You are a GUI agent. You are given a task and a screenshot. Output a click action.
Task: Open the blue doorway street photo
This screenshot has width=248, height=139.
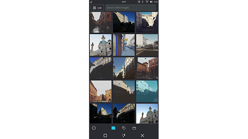click(x=124, y=45)
